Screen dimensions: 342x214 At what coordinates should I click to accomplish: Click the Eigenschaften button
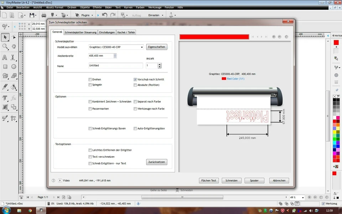pos(157,47)
